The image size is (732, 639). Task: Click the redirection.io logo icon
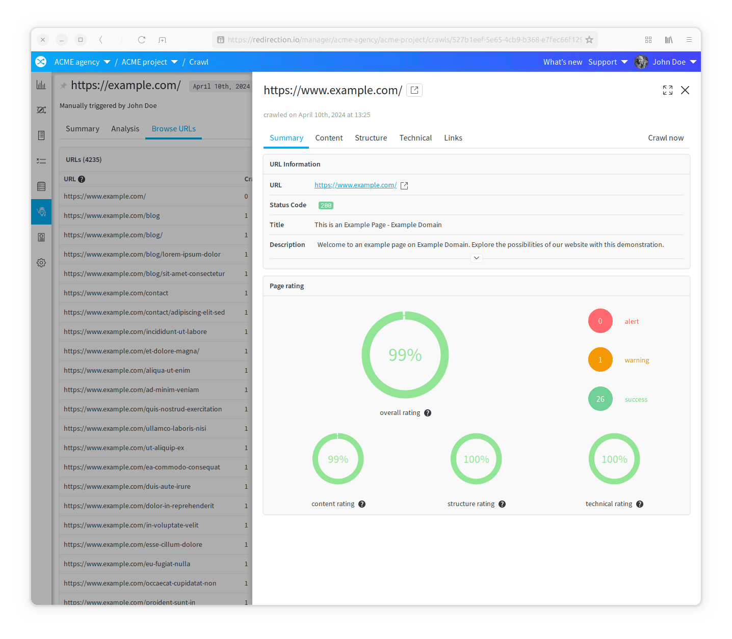pyautogui.click(x=41, y=62)
